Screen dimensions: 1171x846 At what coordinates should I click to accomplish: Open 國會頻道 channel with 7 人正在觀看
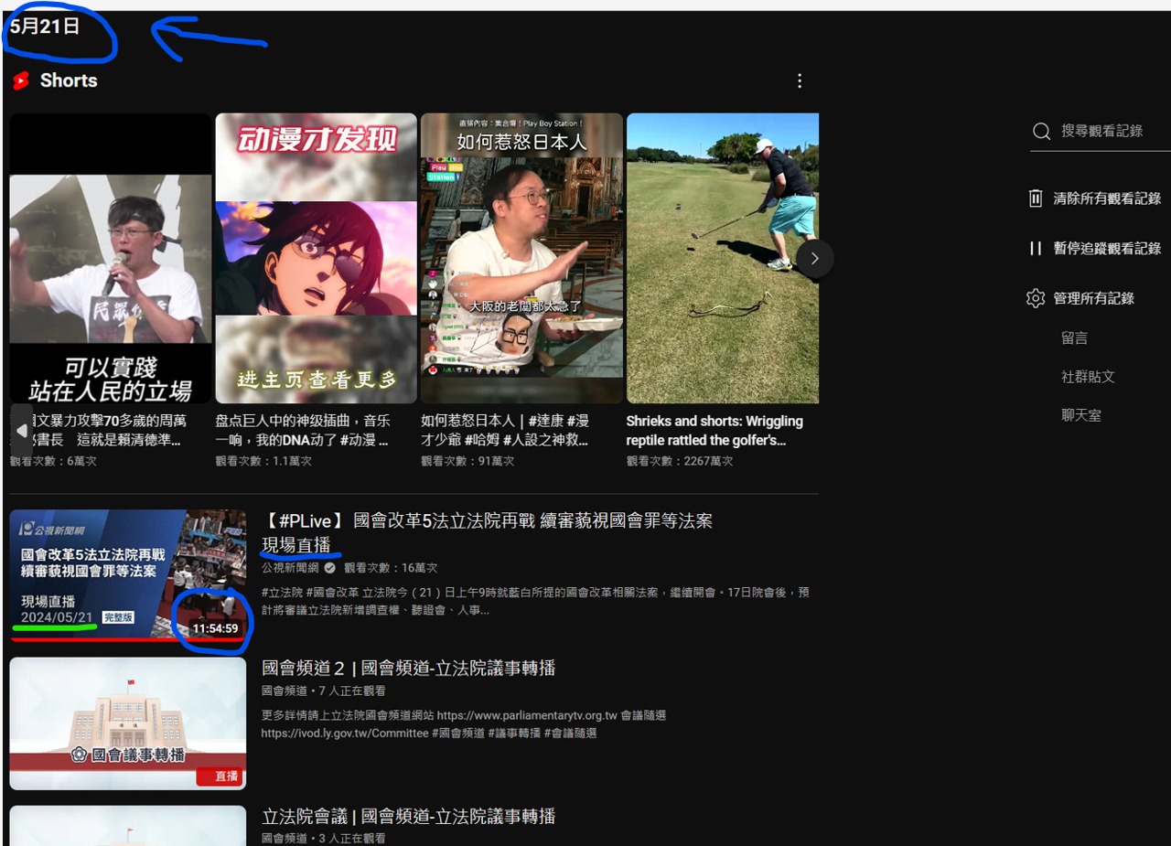pos(284,691)
